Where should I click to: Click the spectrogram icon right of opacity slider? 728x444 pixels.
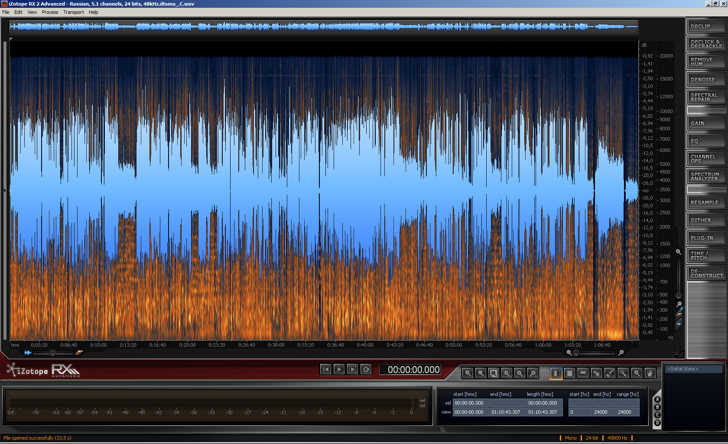click(x=79, y=353)
